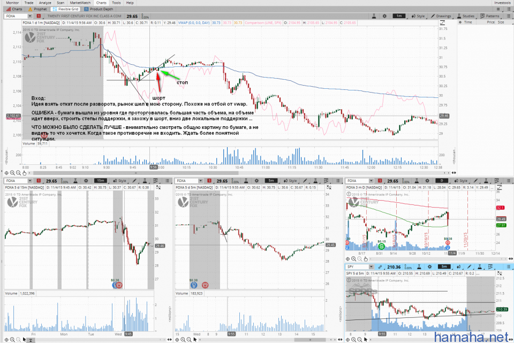Open the 15m timeframe selector
Image resolution: width=514 pixels, height=343 pixels.
click(100, 181)
